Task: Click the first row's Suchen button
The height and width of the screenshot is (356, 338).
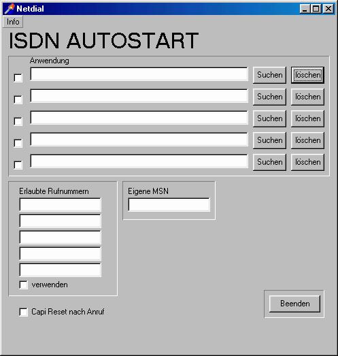Action: click(x=269, y=75)
